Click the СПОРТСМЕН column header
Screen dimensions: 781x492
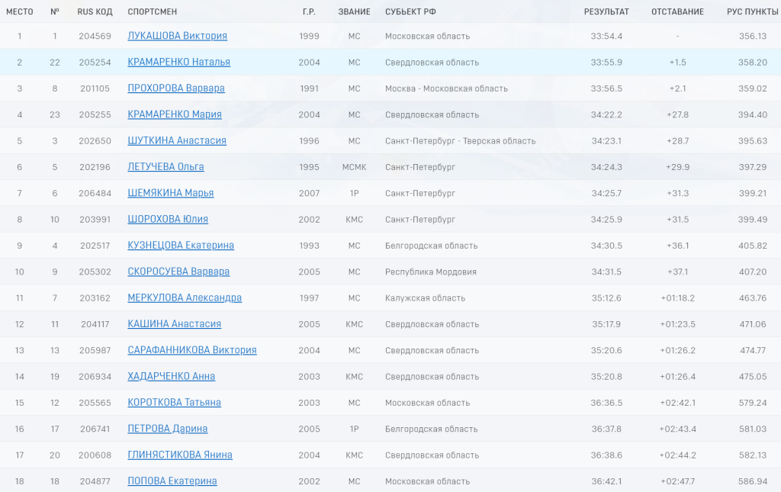(153, 11)
